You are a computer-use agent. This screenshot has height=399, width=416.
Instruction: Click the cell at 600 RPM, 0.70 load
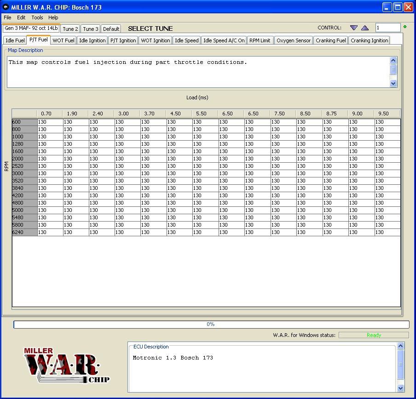click(x=50, y=122)
